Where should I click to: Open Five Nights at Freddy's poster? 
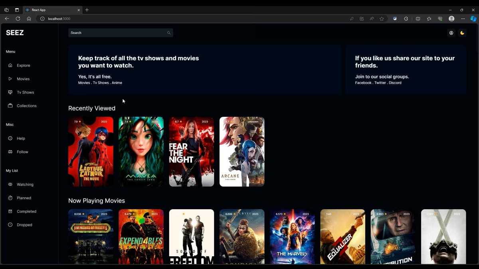coord(91,237)
